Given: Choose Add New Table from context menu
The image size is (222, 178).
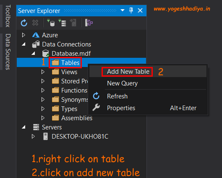Looking at the screenshot, I should point(148,72).
